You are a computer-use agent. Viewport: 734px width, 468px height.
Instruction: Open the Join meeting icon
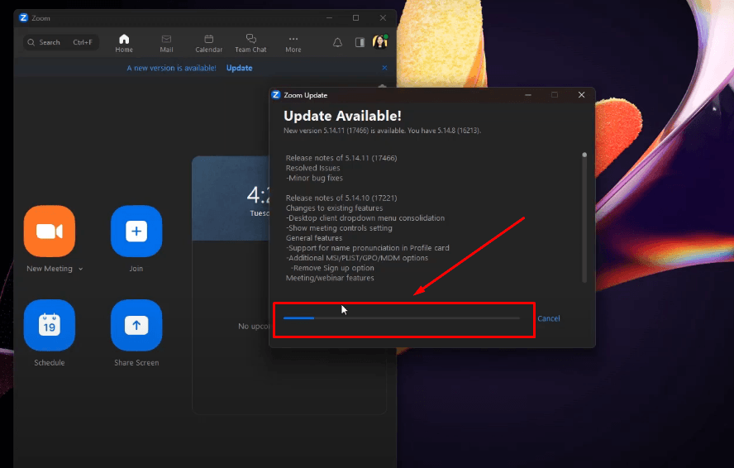point(136,231)
